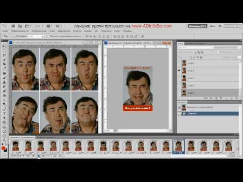Select the Quick Selection tool

tap(5, 60)
